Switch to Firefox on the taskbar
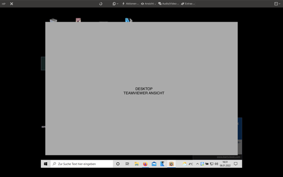Screen dimensions: 283x177 (x=145, y=164)
